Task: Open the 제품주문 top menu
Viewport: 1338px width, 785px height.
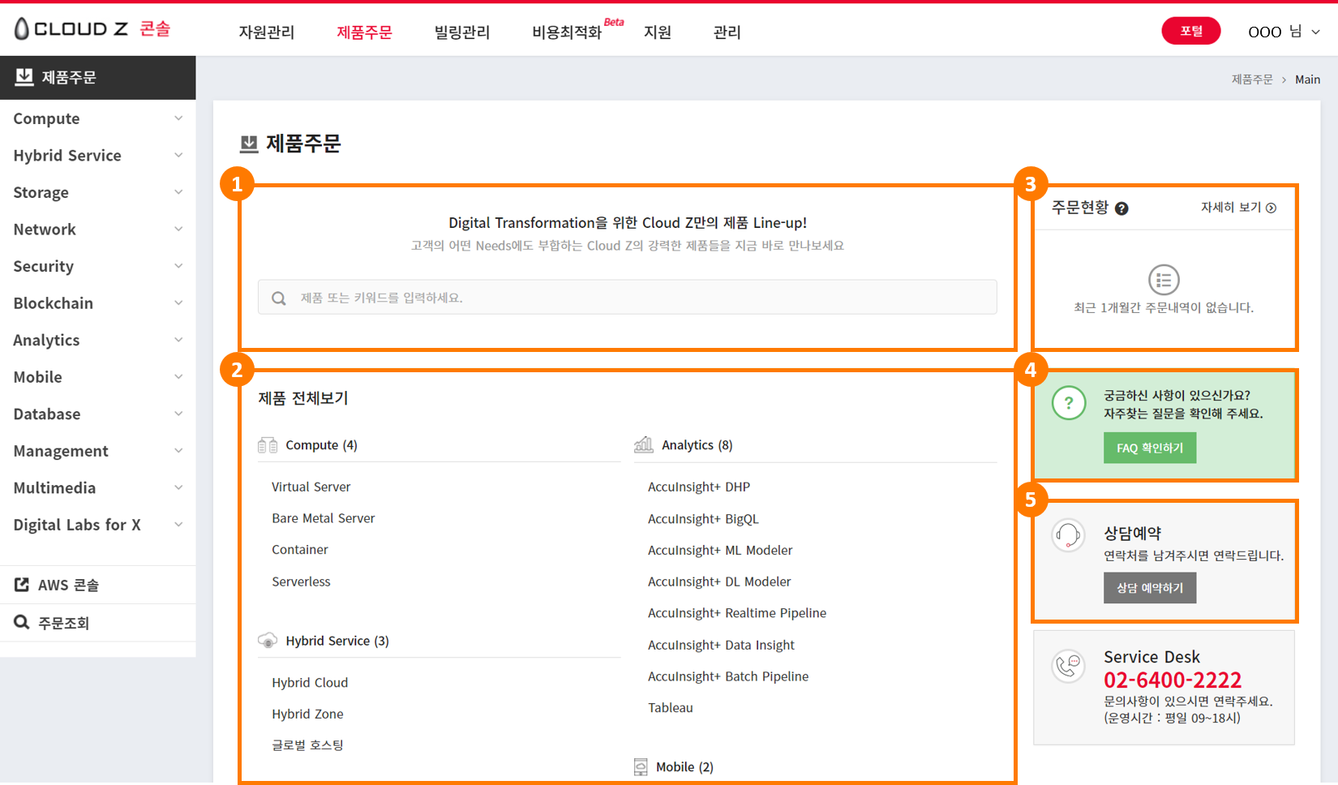Action: (364, 32)
